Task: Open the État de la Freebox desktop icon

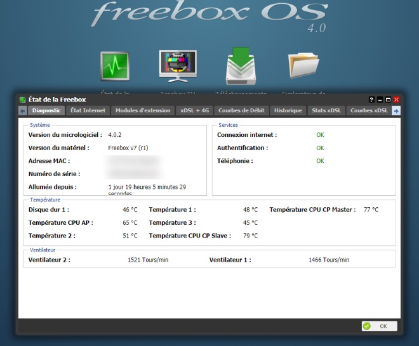Action: point(115,67)
